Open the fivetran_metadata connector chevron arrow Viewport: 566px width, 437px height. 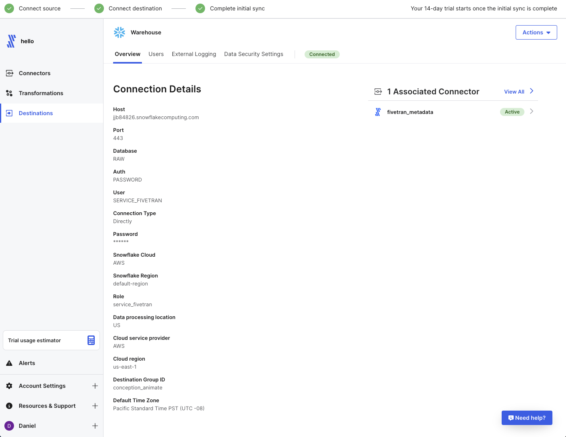pos(532,112)
